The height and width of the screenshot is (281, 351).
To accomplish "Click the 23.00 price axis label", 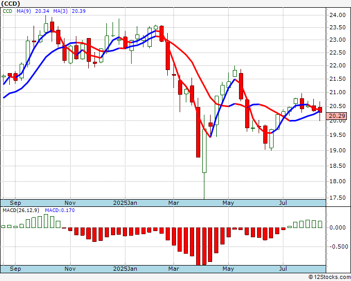I will coord(338,40).
